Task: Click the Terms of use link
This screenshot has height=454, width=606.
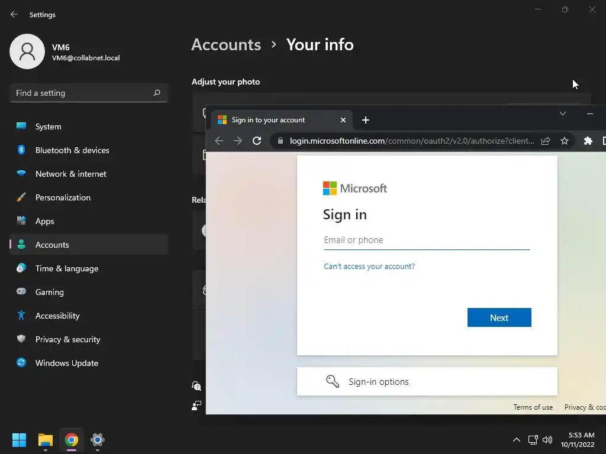Action: point(533,407)
